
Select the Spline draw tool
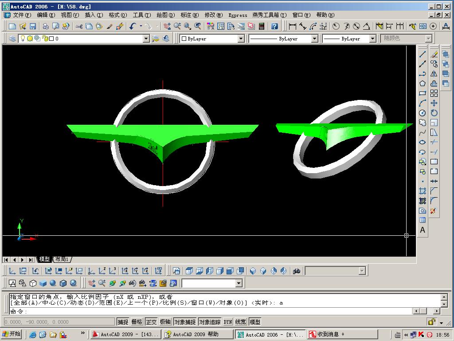click(x=423, y=132)
